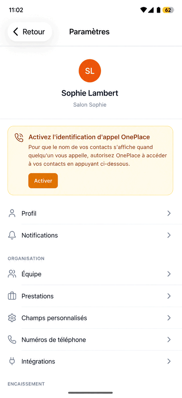This screenshot has height=398, width=182.
Task: Open the SL profile avatar
Action: click(x=90, y=71)
